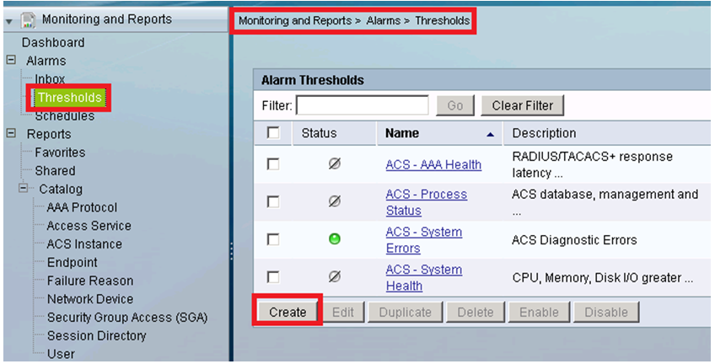Click the pane splitter handle dots
This screenshot has width=715, height=364.
tap(231, 251)
